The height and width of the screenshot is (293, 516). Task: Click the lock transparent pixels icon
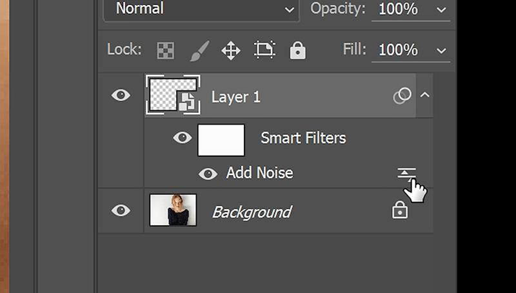[166, 50]
